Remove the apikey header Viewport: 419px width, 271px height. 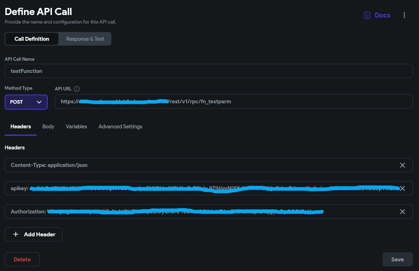tap(403, 188)
